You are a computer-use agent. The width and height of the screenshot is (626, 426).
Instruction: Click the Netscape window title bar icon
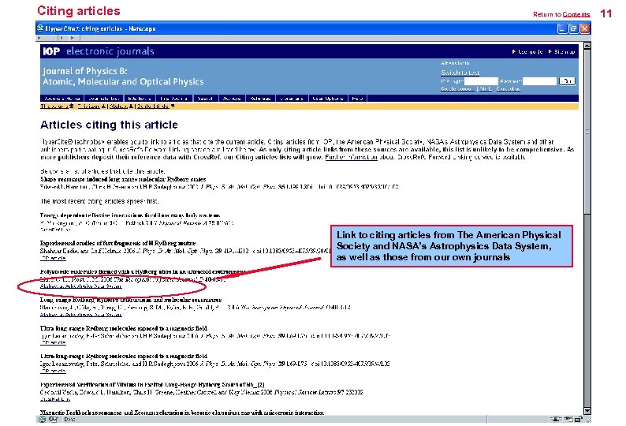[x=40, y=28]
